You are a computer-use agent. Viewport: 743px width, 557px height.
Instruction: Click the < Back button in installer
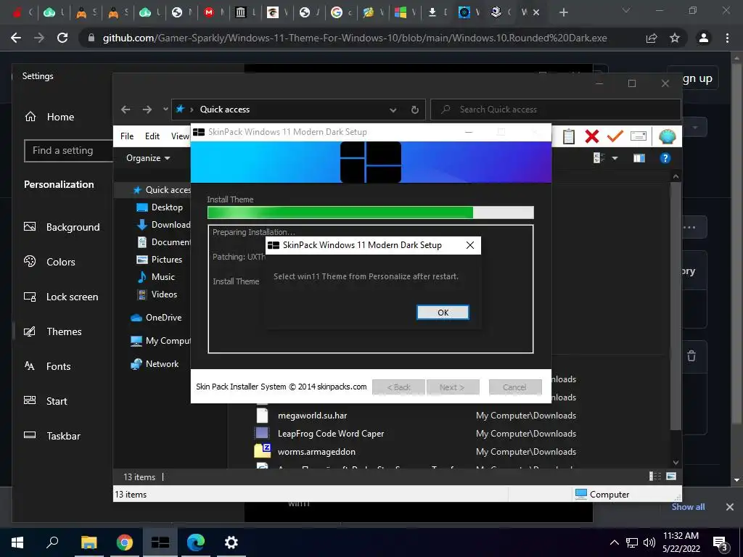(398, 387)
